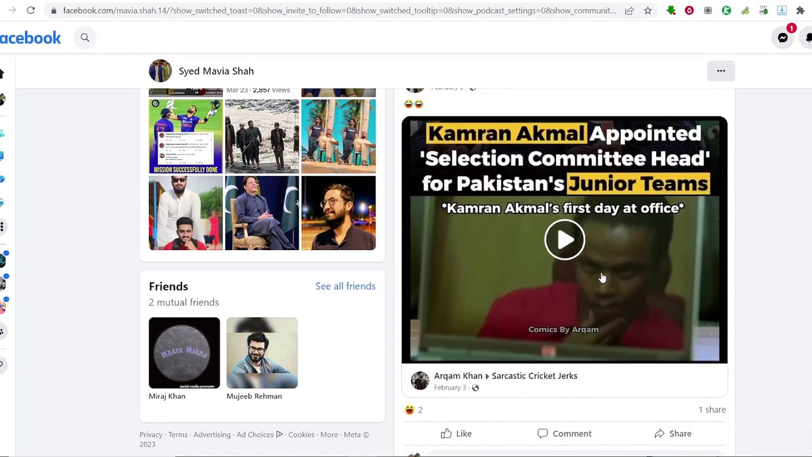Open the green K extension
This screenshot has height=457, width=812.
pyautogui.click(x=726, y=11)
